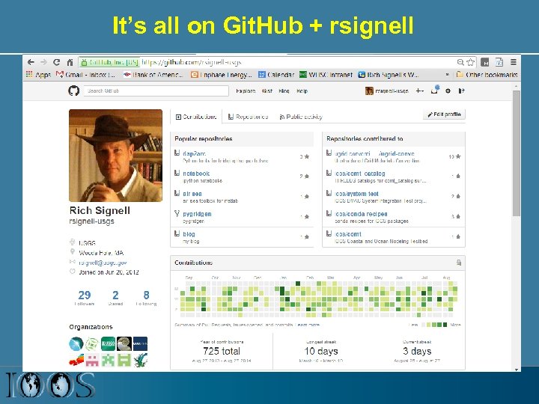The width and height of the screenshot is (539, 404).
Task: Go to the browser home page icon
Action: pos(70,62)
